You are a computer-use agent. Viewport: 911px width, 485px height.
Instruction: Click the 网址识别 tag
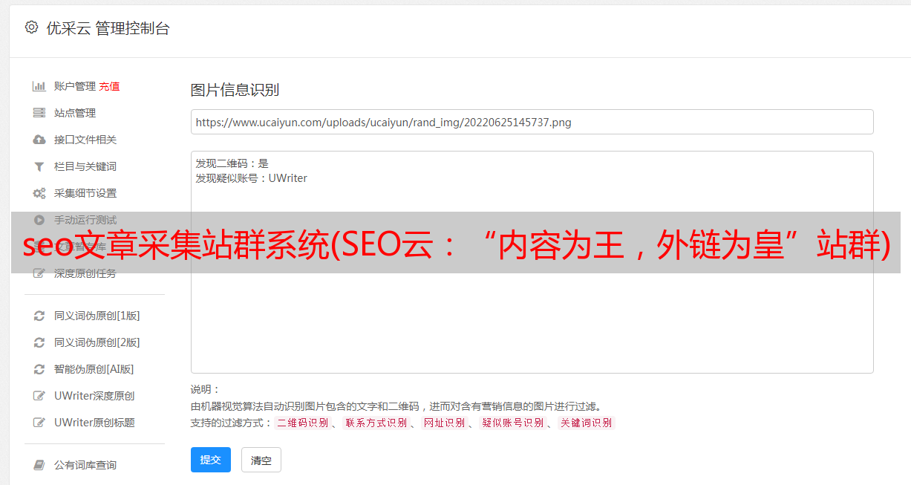tap(444, 423)
